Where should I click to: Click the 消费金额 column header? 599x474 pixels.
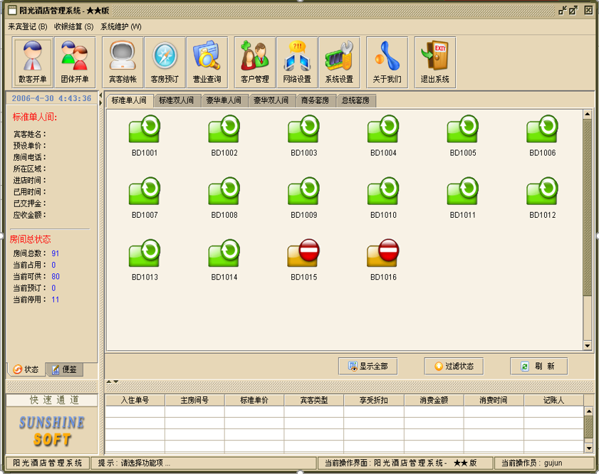click(434, 400)
